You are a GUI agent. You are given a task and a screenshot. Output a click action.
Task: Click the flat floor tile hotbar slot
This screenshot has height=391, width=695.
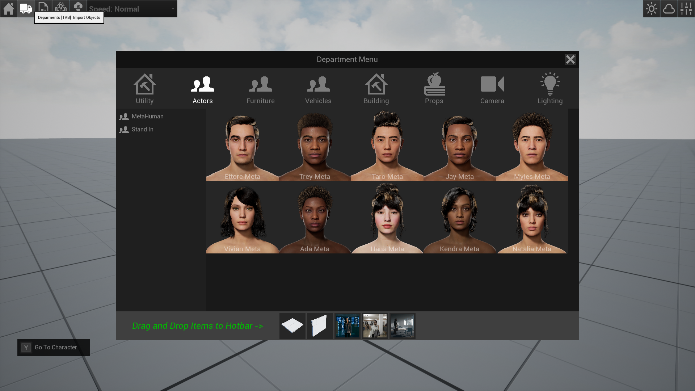292,326
